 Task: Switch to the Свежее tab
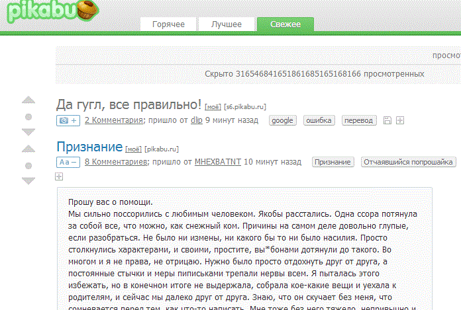point(285,24)
